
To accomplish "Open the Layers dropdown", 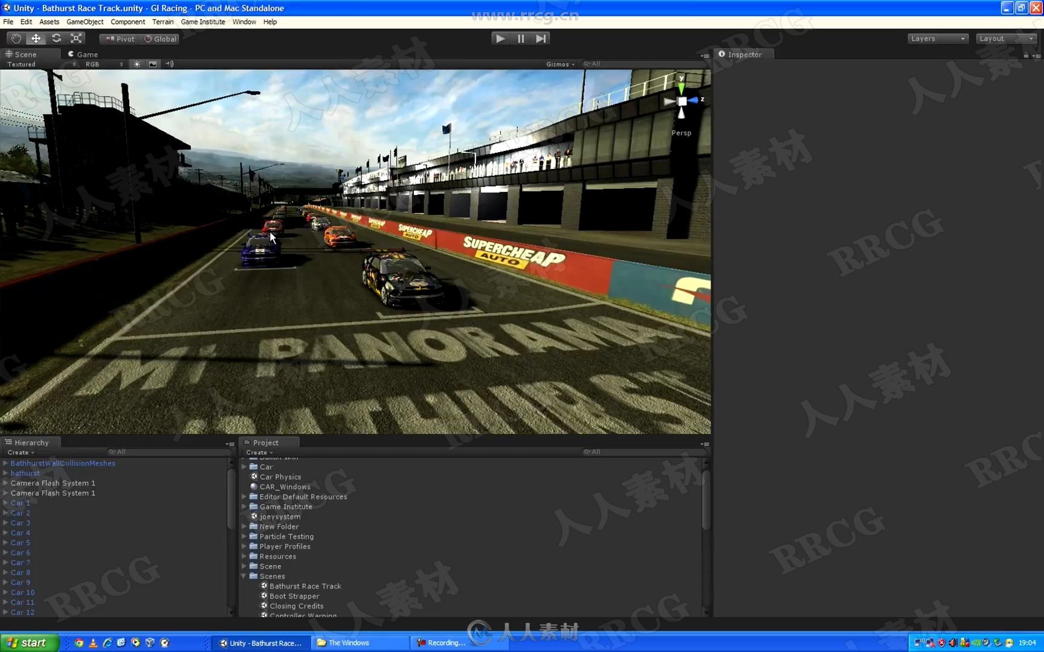I will [x=938, y=39].
